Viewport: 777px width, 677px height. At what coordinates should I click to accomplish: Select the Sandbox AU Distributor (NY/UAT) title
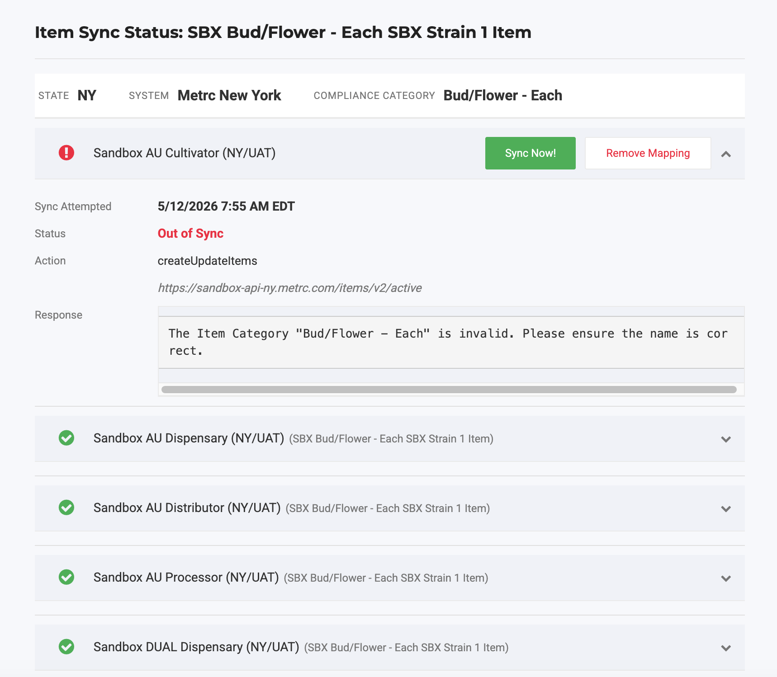[187, 508]
